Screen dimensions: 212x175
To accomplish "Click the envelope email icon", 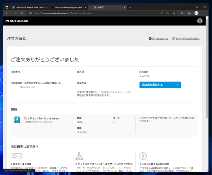I will (17, 156).
